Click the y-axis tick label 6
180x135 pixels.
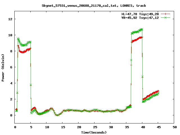11,67
